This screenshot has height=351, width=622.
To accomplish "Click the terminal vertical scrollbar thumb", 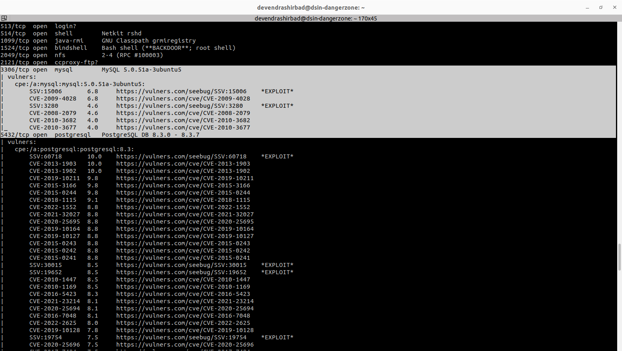I will [620, 257].
